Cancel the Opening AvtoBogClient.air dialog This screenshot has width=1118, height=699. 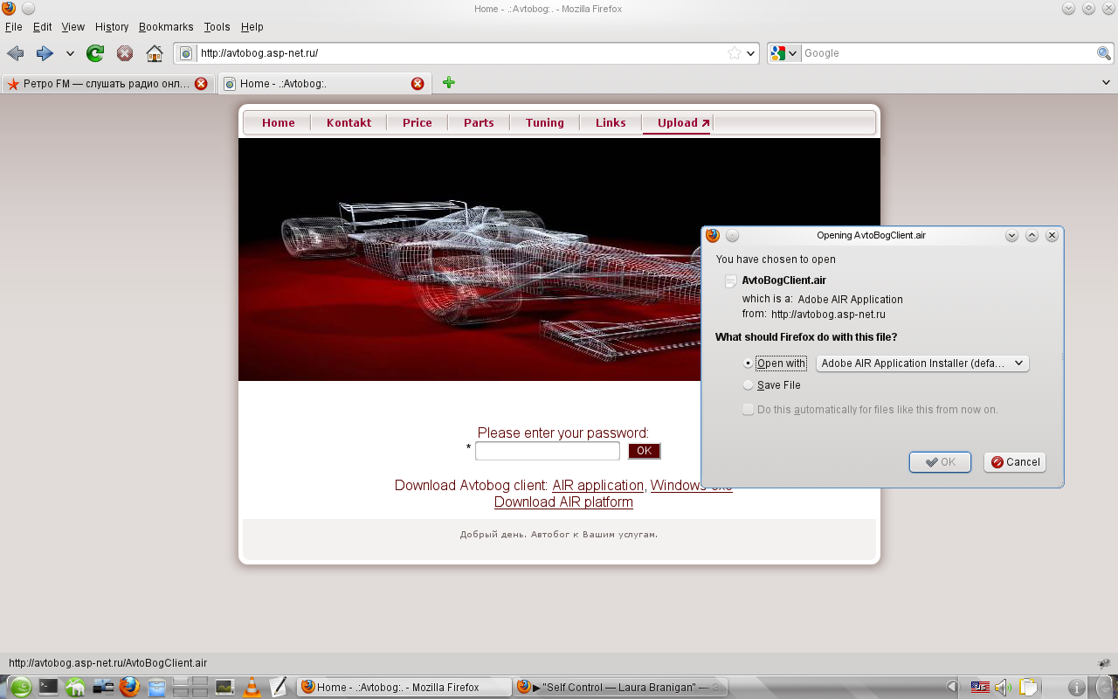click(x=1015, y=462)
